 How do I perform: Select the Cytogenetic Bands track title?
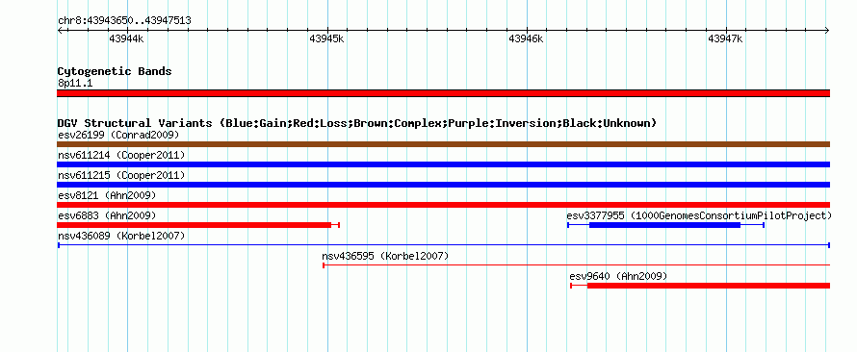click(115, 71)
